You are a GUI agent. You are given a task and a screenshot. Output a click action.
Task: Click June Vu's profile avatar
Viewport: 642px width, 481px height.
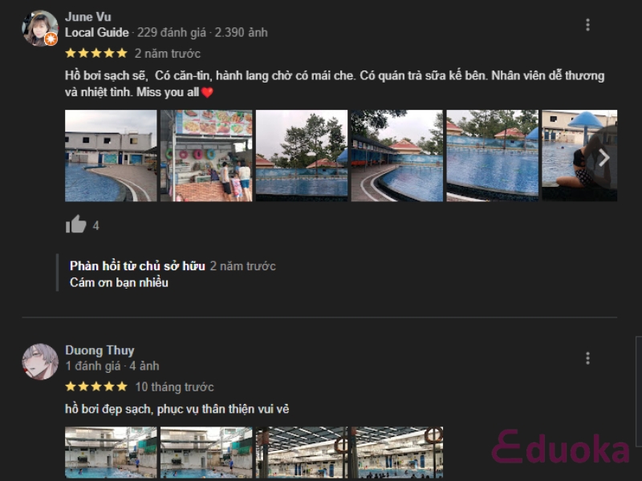click(39, 29)
